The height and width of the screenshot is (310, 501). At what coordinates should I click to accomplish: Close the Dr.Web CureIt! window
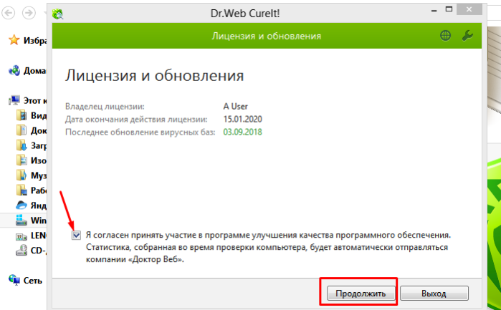pyautogui.click(x=469, y=9)
